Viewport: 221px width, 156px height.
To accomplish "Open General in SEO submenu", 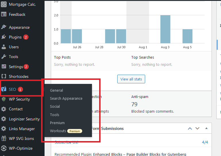I will click(56, 90).
